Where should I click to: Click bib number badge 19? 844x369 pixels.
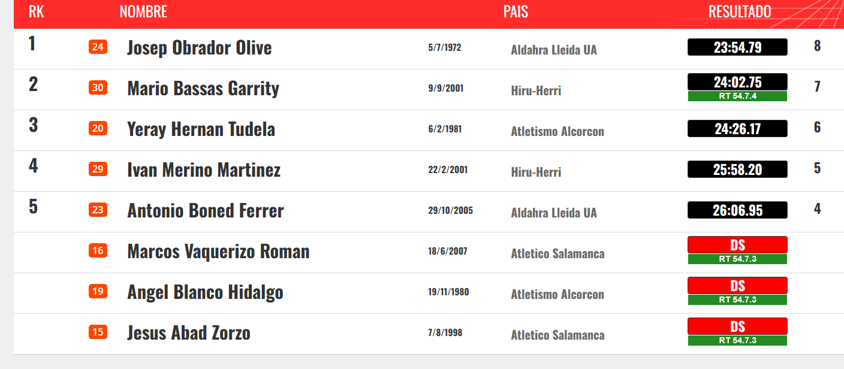coord(98,291)
